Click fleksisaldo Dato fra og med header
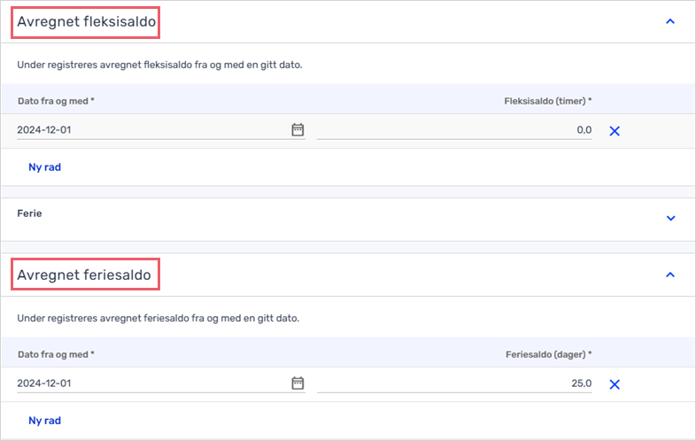Image resolution: width=696 pixels, height=441 pixels. point(56,101)
